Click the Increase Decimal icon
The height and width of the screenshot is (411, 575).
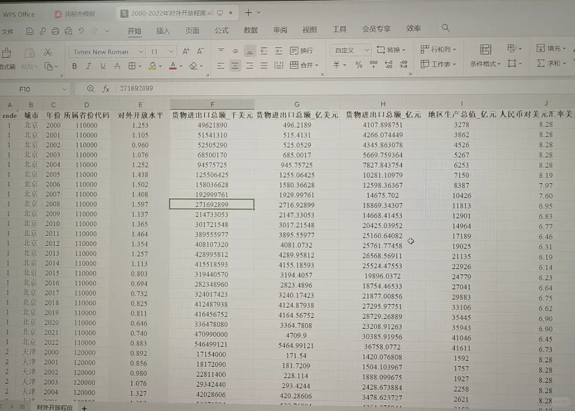[x=389, y=65]
